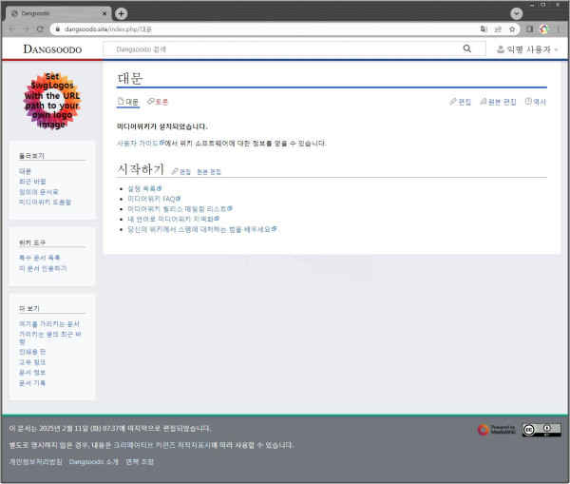The image size is (570, 484).
Task: Click the Dangsoodo search input field
Action: 285,48
